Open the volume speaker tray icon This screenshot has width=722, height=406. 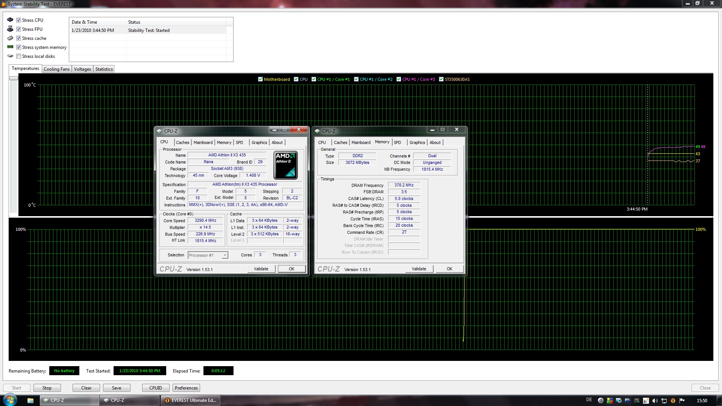pyautogui.click(x=655, y=400)
